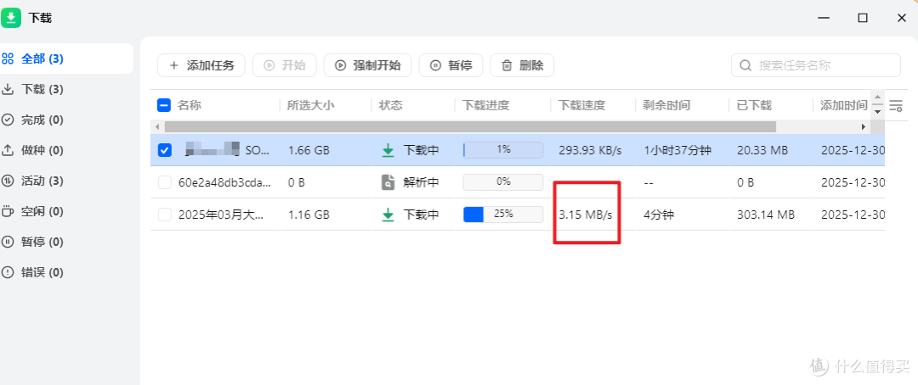Tick the checkbox for 2025年03月大 task
The width and height of the screenshot is (918, 385).
[165, 215]
